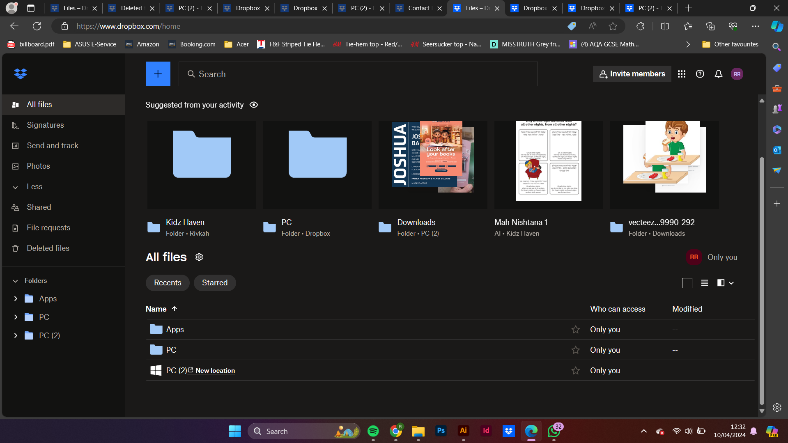
Task: Open vecteez folder thumbnail
Action: [664, 165]
